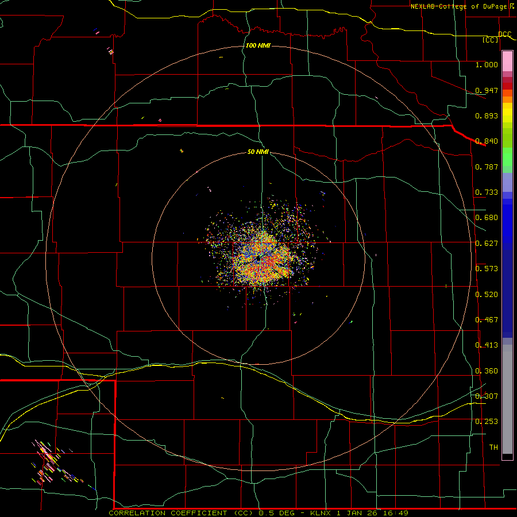Click the [CC] legend unit label
This screenshot has height=517, width=517.
[491, 40]
